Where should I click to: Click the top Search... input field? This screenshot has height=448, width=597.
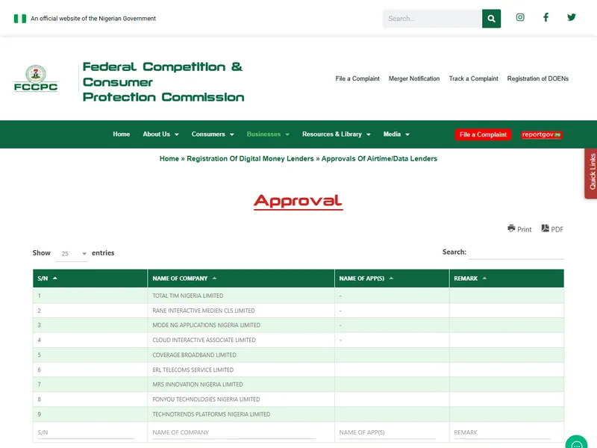tap(432, 19)
